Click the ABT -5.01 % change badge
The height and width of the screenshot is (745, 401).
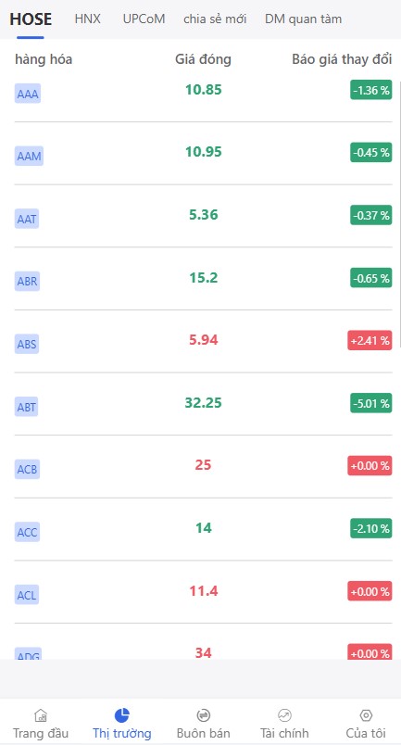371,403
